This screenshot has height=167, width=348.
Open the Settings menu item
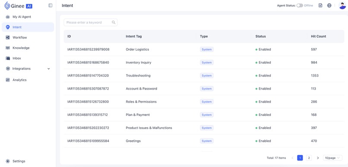(x=19, y=161)
